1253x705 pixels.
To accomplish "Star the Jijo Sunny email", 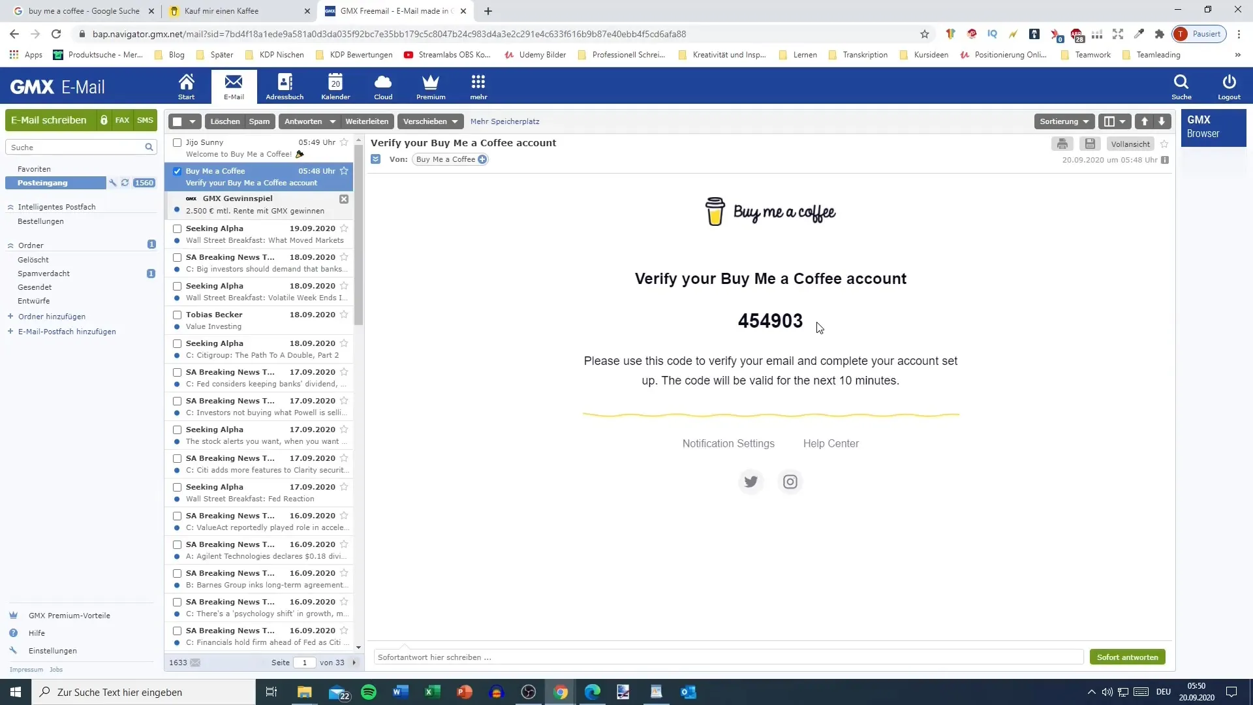I will (x=344, y=142).
